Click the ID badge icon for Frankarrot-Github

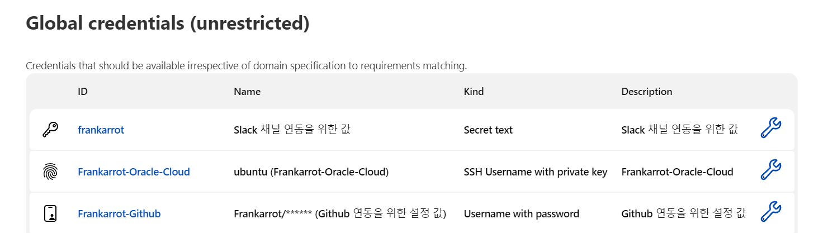pyautogui.click(x=50, y=213)
